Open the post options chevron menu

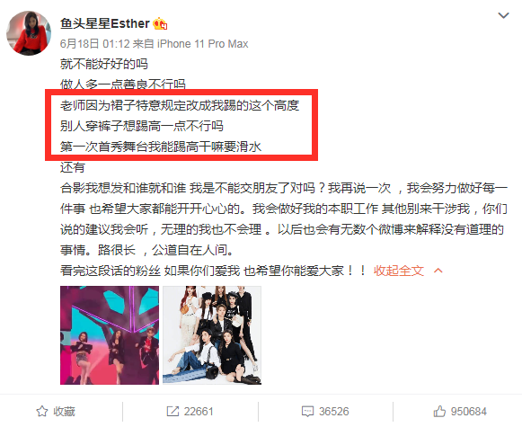click(503, 15)
